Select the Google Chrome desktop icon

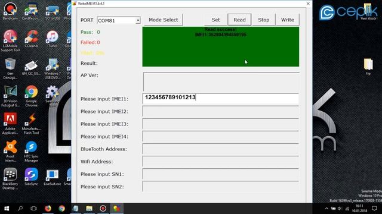click(31, 96)
